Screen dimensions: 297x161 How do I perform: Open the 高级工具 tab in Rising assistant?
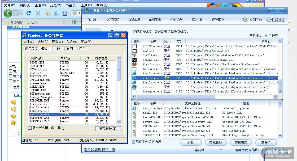(x=134, y=19)
